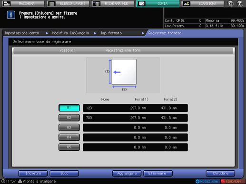Viewport: 246px width, 184px height.
Task: Open help question mark icon
Action: click(240, 3)
